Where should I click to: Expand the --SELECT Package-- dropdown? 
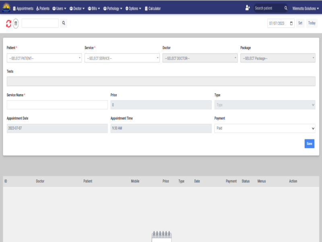(278, 58)
